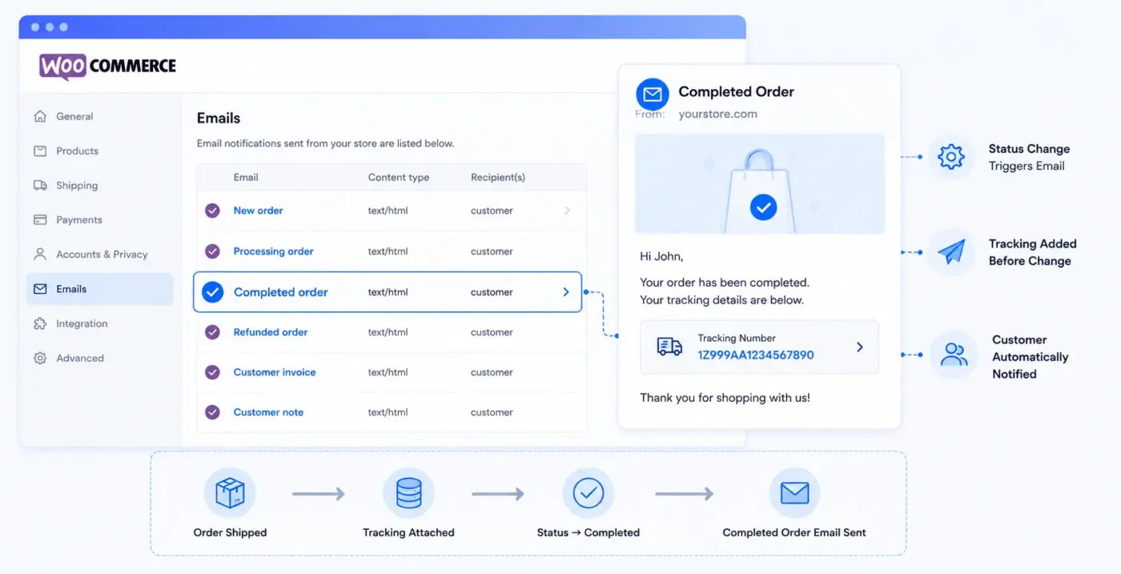
Task: Click the Hi John, greeting text
Action: coord(661,257)
